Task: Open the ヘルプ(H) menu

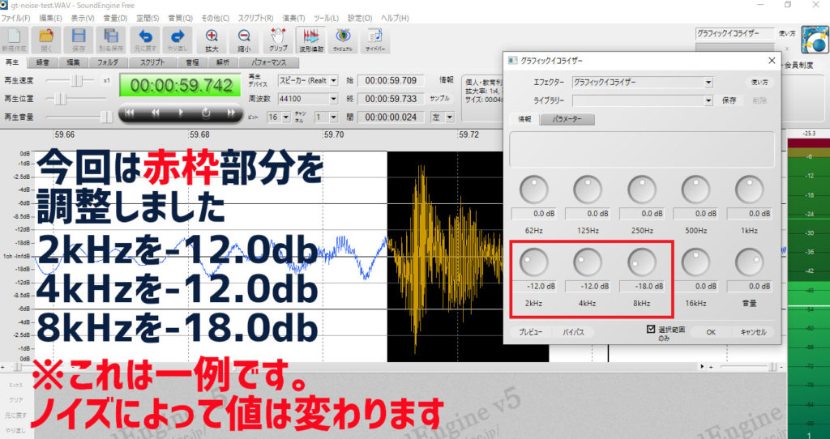Action: (x=395, y=18)
